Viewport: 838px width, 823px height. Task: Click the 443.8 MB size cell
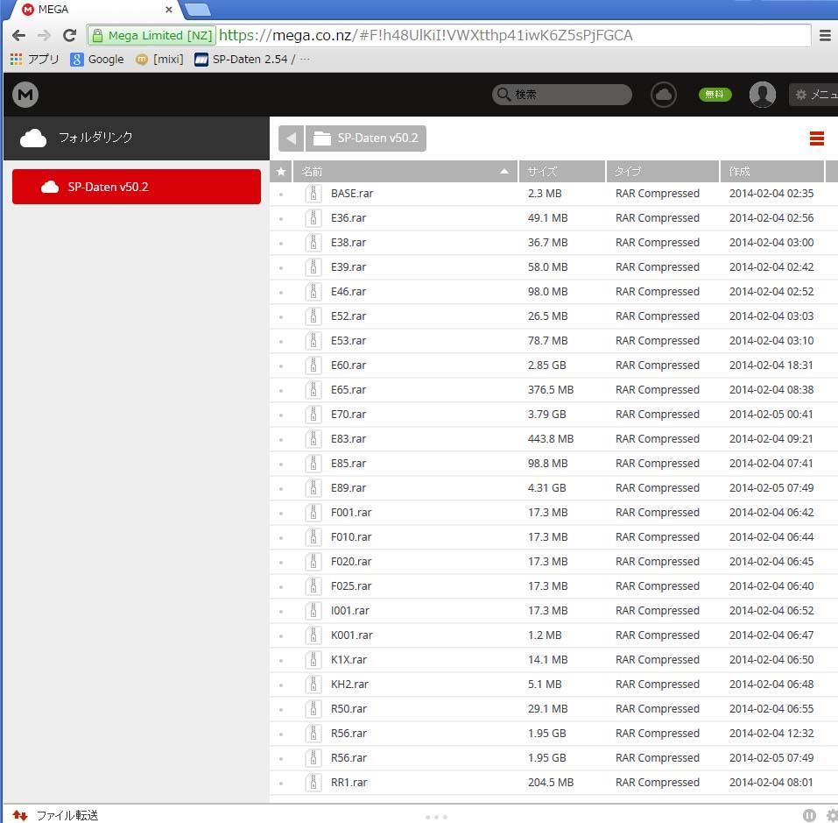[x=551, y=439]
